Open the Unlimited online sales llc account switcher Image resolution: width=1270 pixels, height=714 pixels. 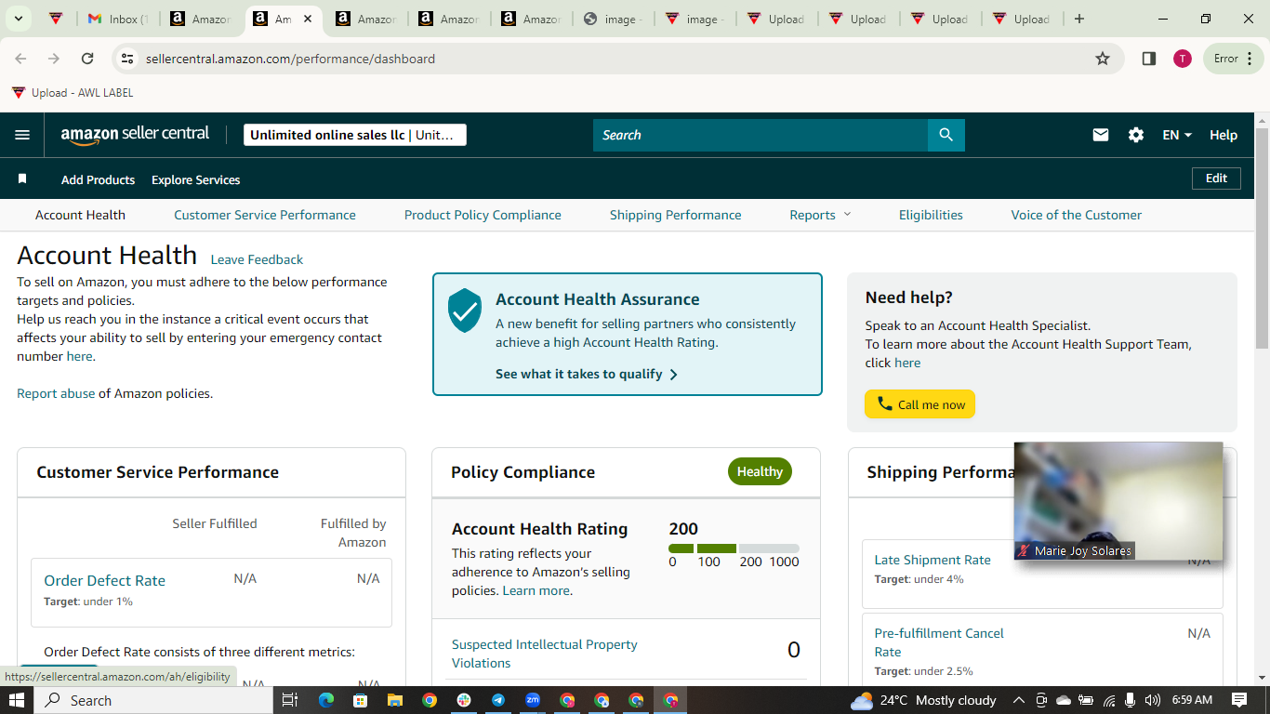355,135
